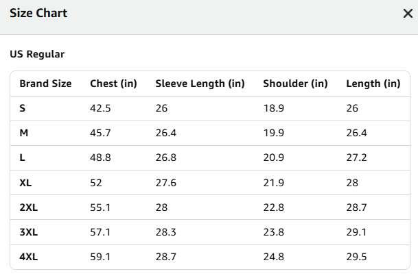Click the Shoulder (in) column header
This screenshot has height=278, width=418.
point(295,84)
